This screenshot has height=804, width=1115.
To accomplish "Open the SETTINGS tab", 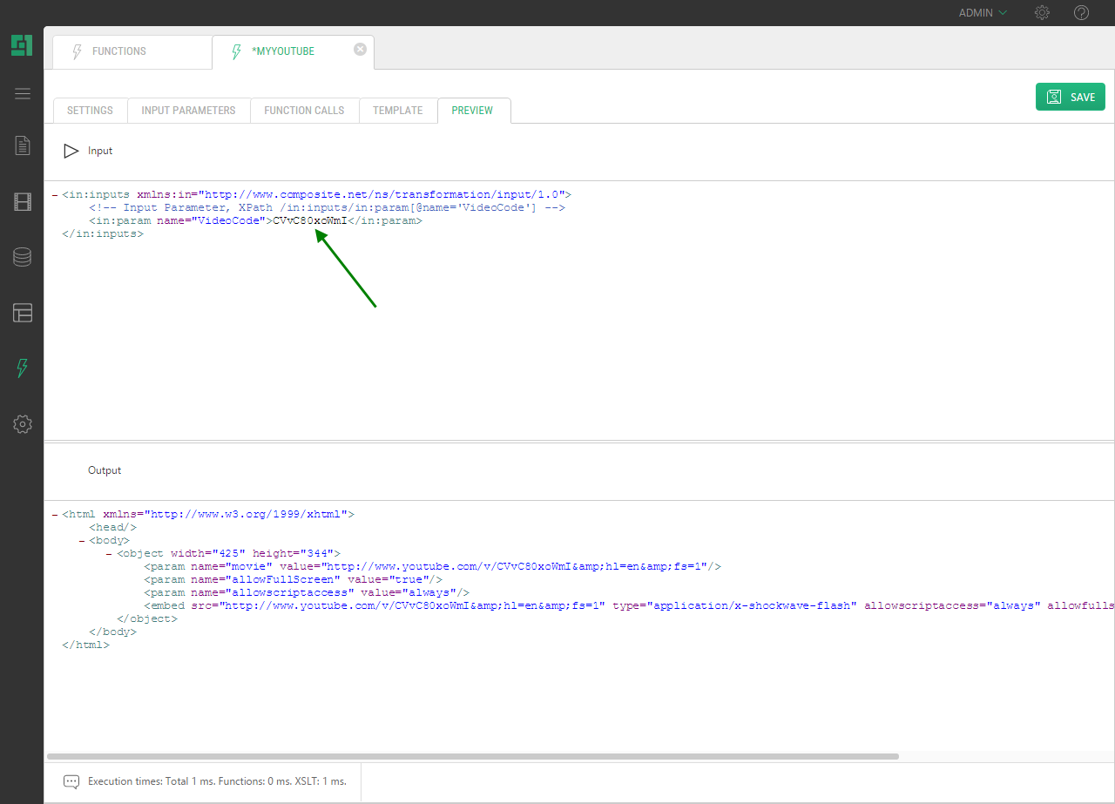I will (x=90, y=111).
